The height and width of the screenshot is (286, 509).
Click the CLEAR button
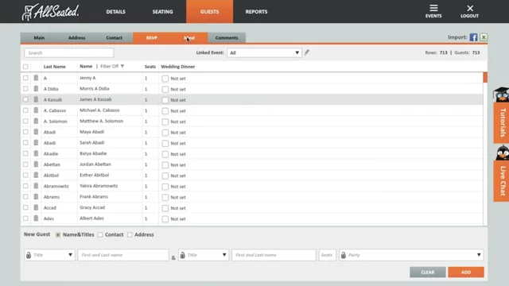[428, 272]
